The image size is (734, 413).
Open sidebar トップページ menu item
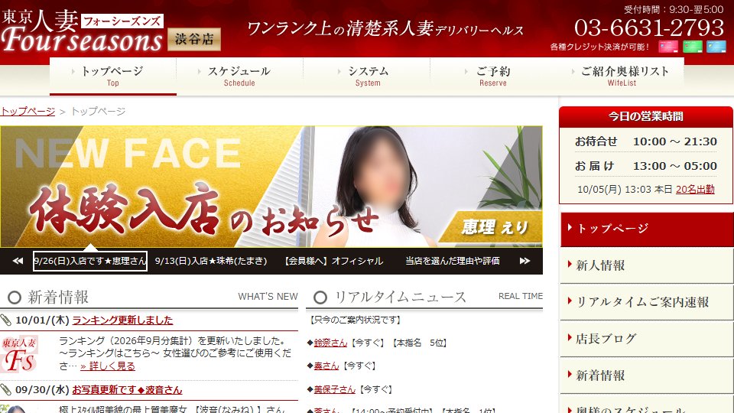tap(647, 229)
